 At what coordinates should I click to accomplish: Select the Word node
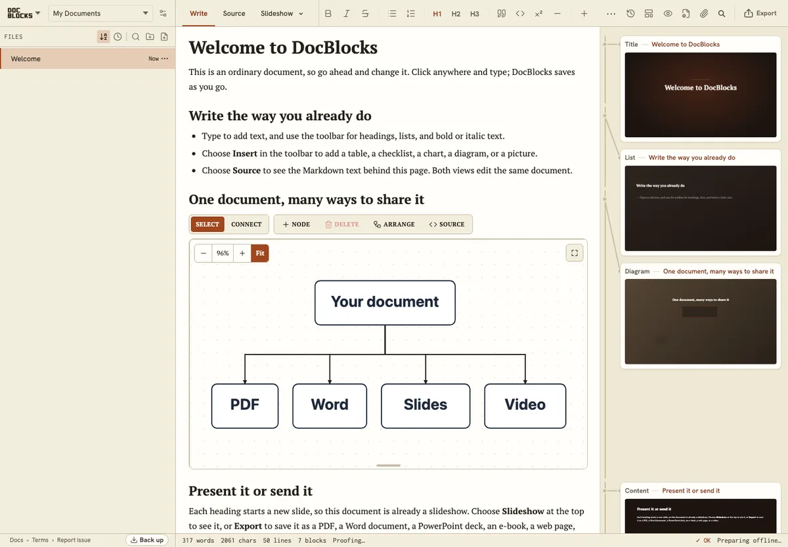coord(330,406)
